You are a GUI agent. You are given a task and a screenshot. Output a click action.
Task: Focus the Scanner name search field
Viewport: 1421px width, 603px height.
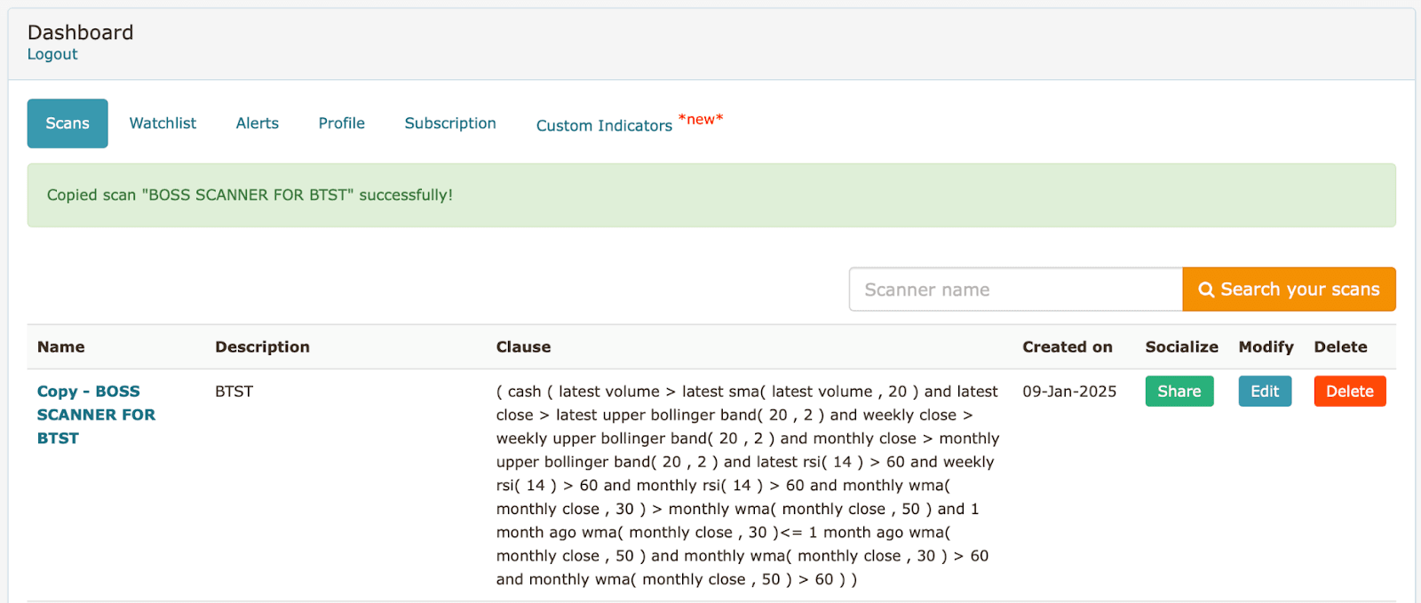coord(1015,290)
